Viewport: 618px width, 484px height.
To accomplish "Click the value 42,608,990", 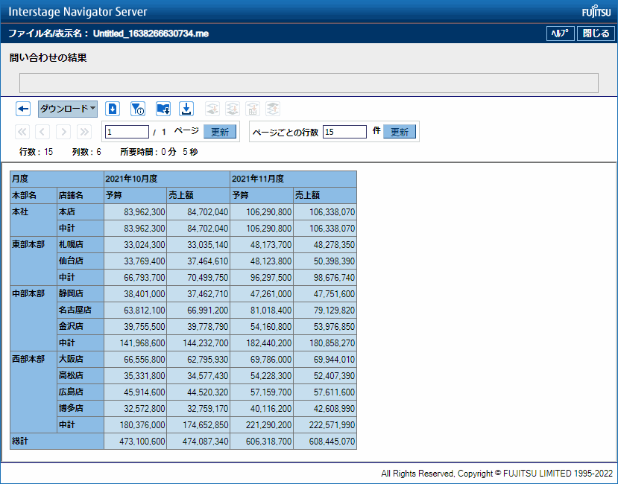I will pos(334,409).
